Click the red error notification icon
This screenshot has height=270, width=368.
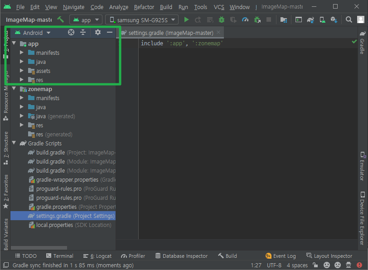[x=359, y=265]
